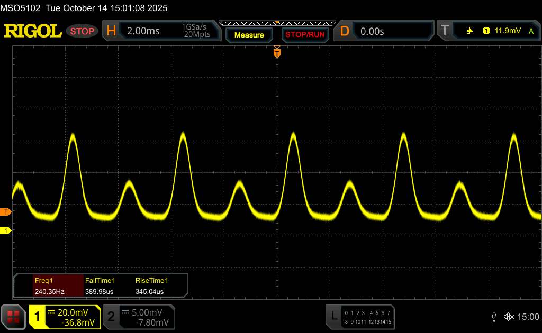Open the L logic analyzer icon
Screen dimensions: 542x333
tap(333, 316)
